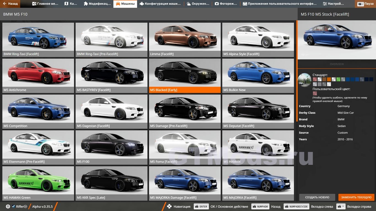Open the OVERVIEW tab
This screenshot has height=211, width=376.
[x=337, y=64]
